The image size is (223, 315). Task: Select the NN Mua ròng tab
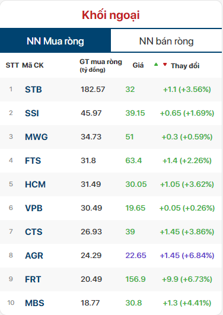(x=55, y=41)
